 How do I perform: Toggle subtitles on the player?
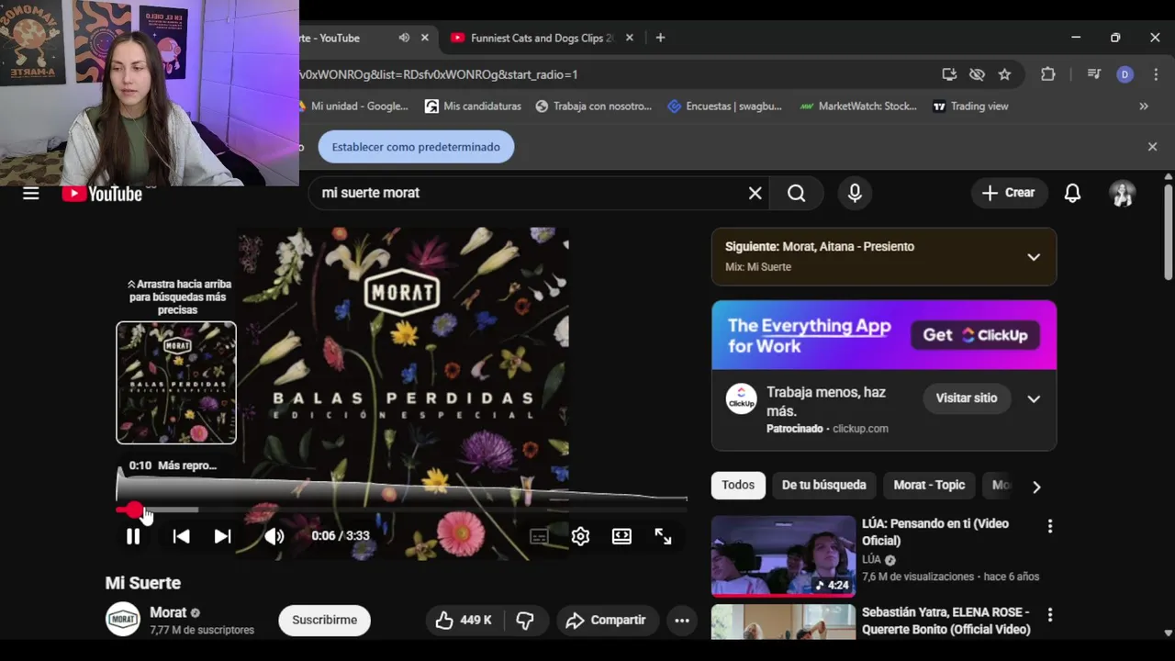539,536
